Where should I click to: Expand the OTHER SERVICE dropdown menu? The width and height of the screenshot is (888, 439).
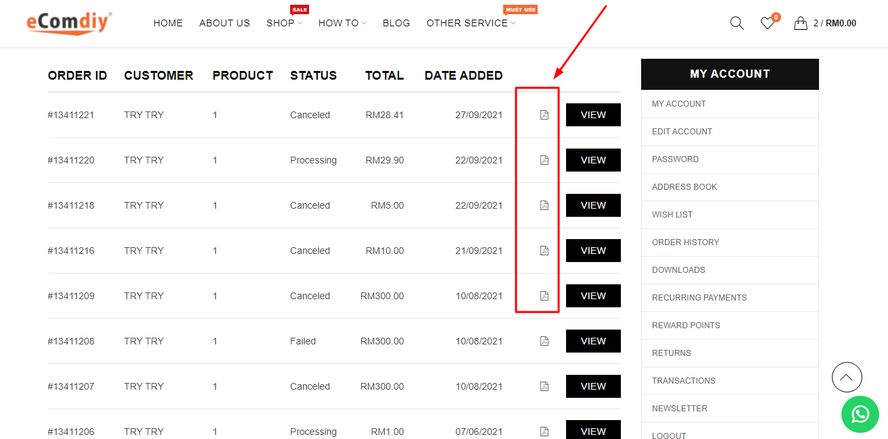pyautogui.click(x=471, y=23)
